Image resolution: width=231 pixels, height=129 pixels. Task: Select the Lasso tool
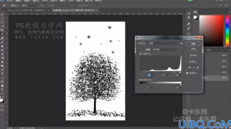click(x=2, y=22)
